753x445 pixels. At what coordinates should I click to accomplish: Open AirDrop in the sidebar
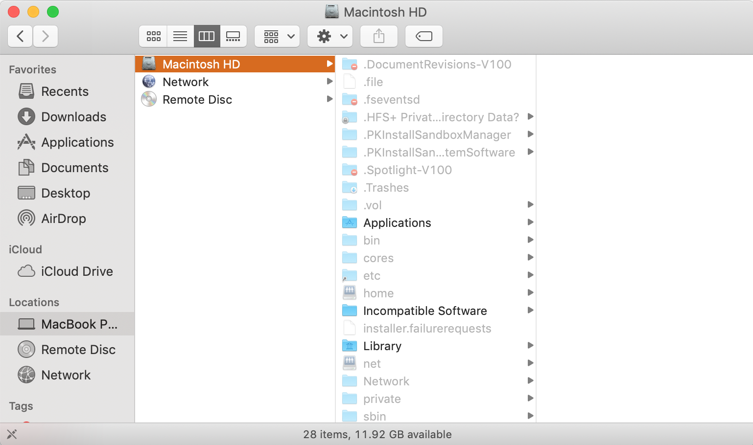[68, 219]
